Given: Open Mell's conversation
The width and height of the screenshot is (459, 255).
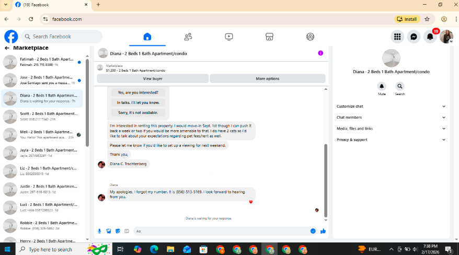Looking at the screenshot, I should click(x=42, y=135).
